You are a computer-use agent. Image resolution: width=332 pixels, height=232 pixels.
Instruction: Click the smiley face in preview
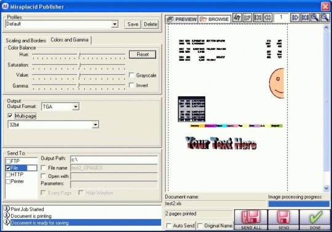276,83
